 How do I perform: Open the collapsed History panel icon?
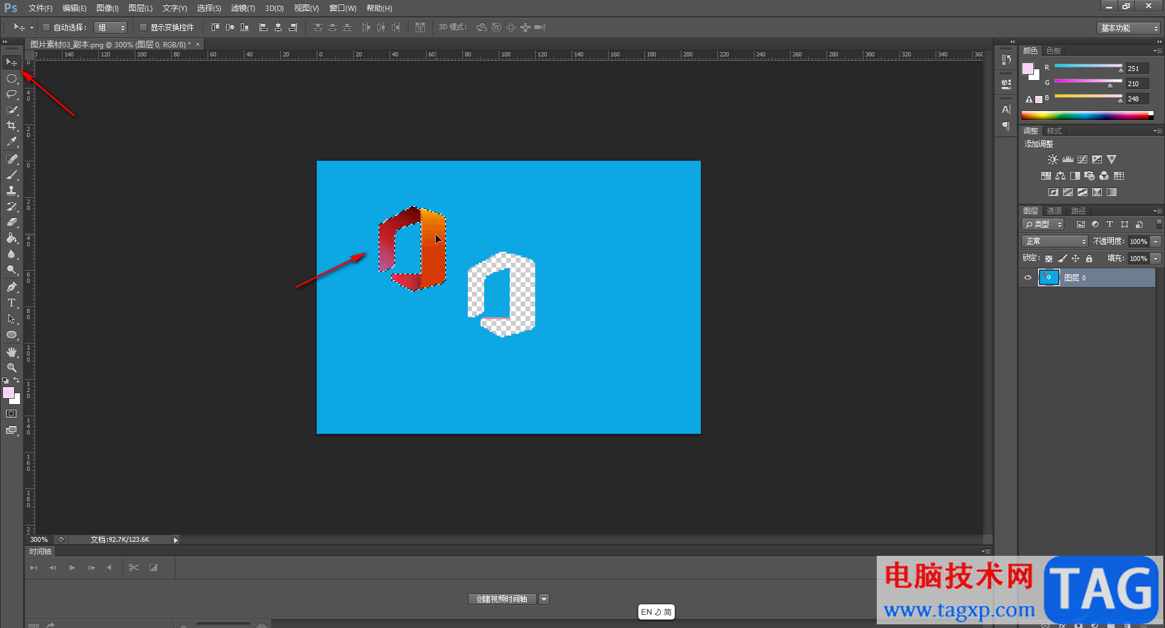1006,59
